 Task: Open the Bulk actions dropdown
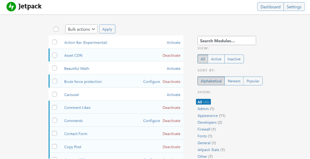click(x=81, y=29)
